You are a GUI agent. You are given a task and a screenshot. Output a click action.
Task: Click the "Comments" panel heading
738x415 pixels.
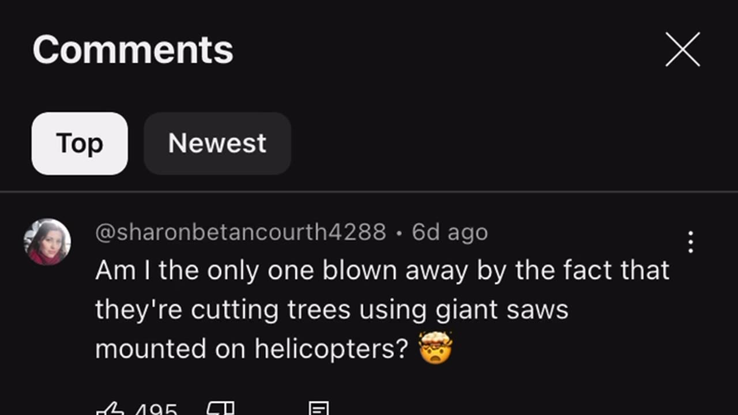[x=133, y=50]
